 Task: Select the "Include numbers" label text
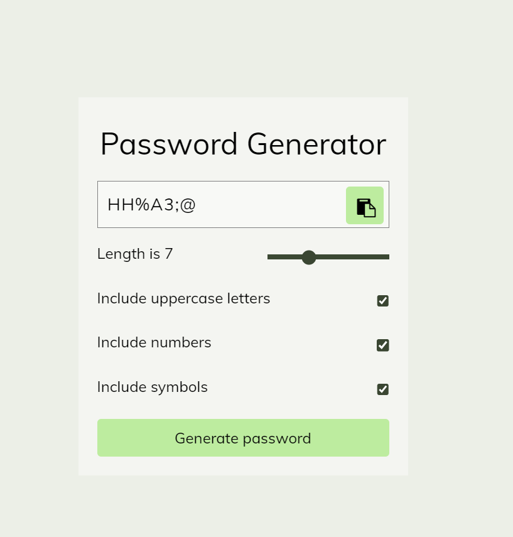click(154, 342)
